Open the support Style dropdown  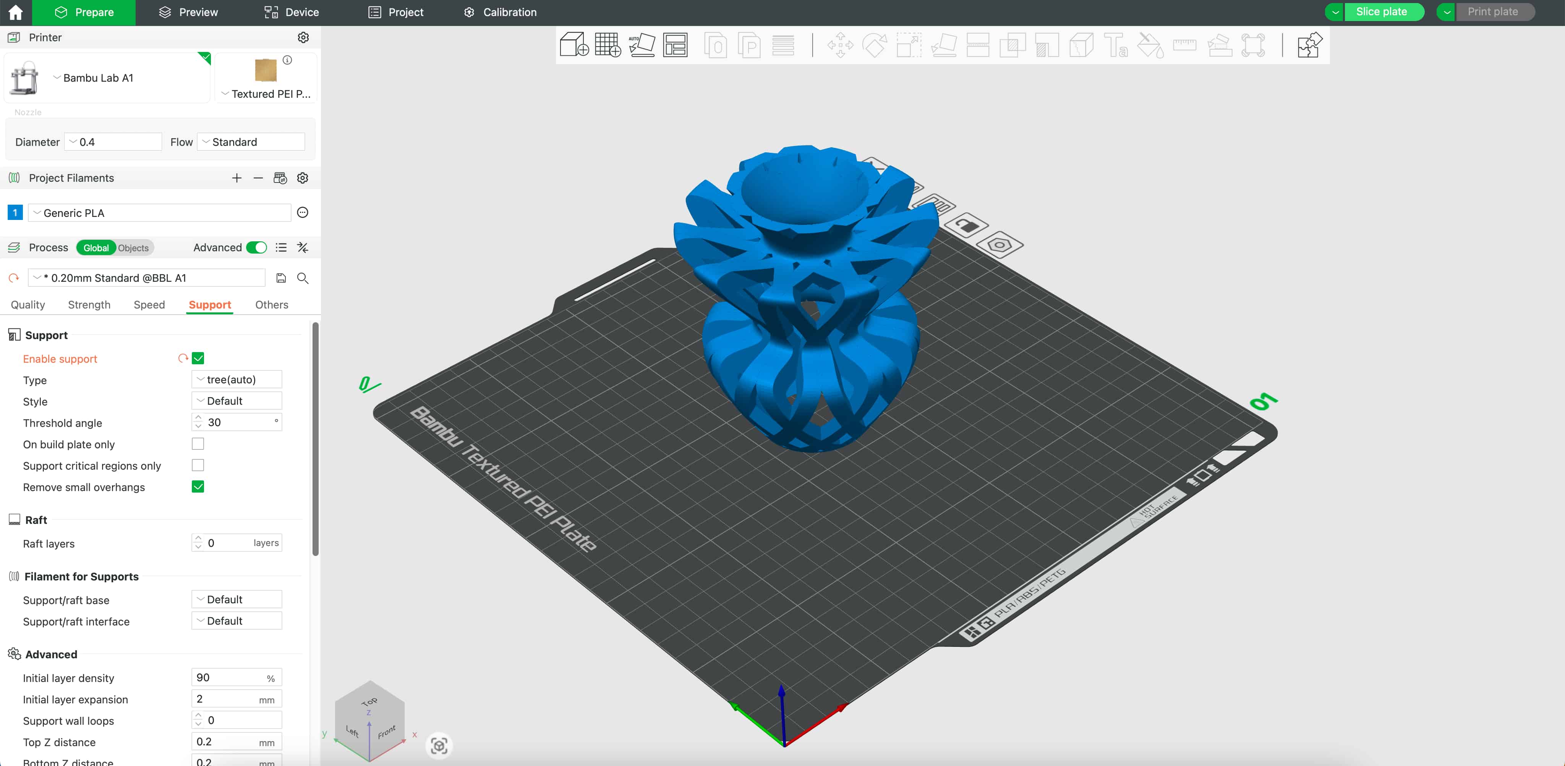(237, 401)
